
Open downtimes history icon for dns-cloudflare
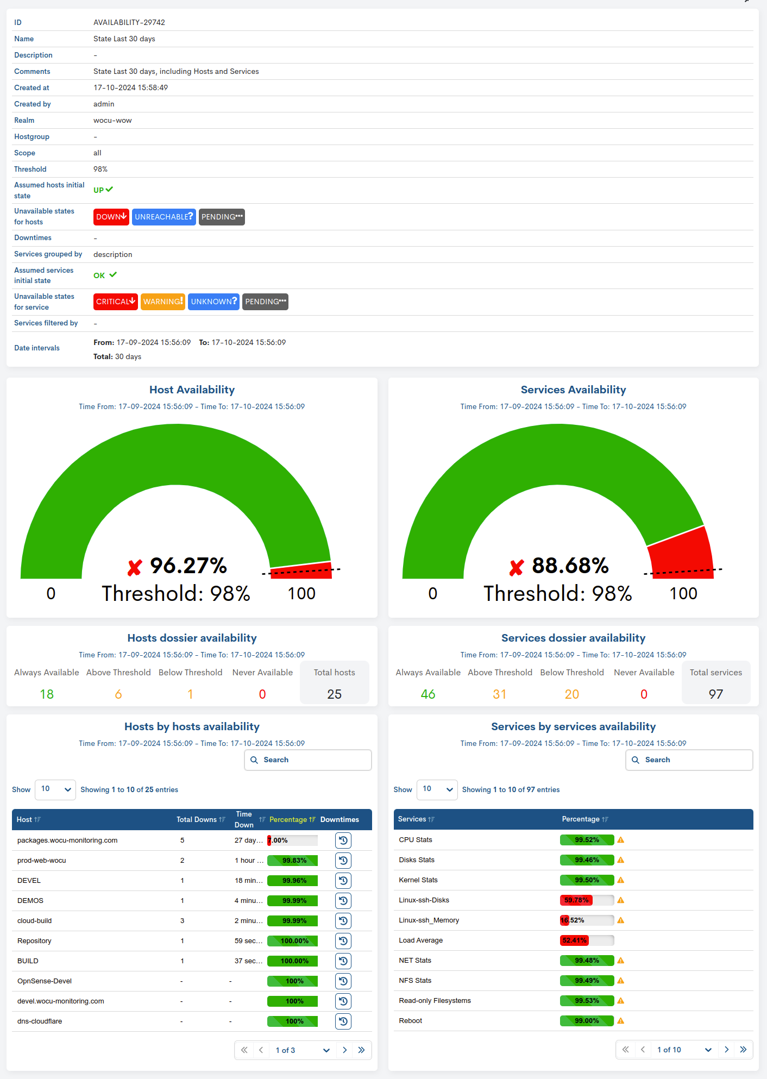(x=343, y=1021)
